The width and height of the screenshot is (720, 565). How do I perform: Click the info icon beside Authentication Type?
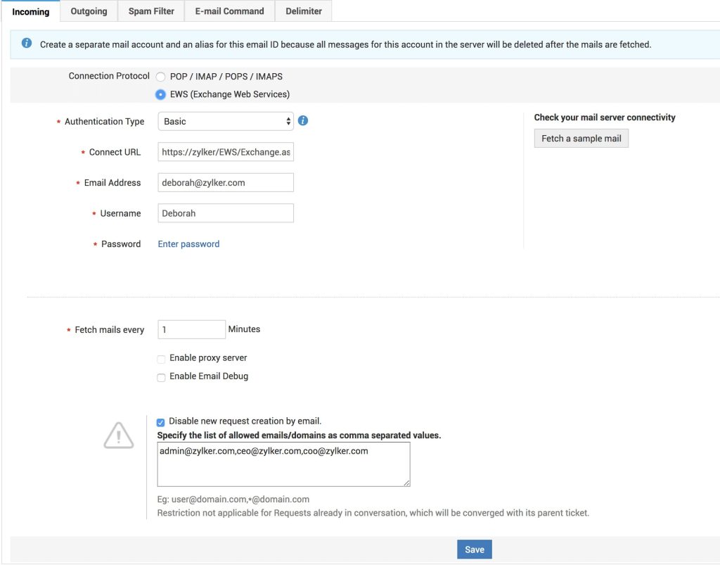pos(303,121)
